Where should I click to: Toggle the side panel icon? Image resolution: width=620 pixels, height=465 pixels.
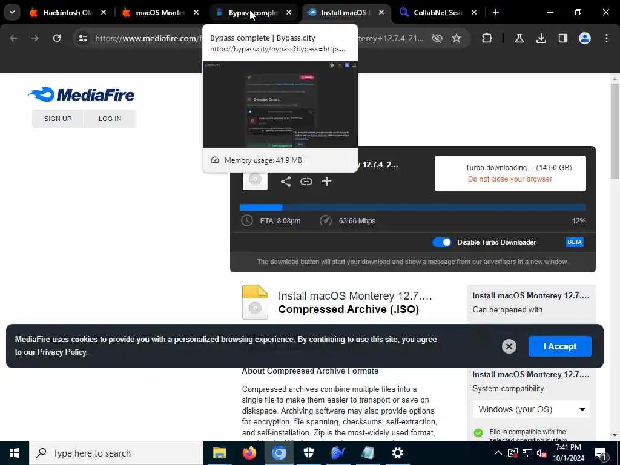coord(562,38)
